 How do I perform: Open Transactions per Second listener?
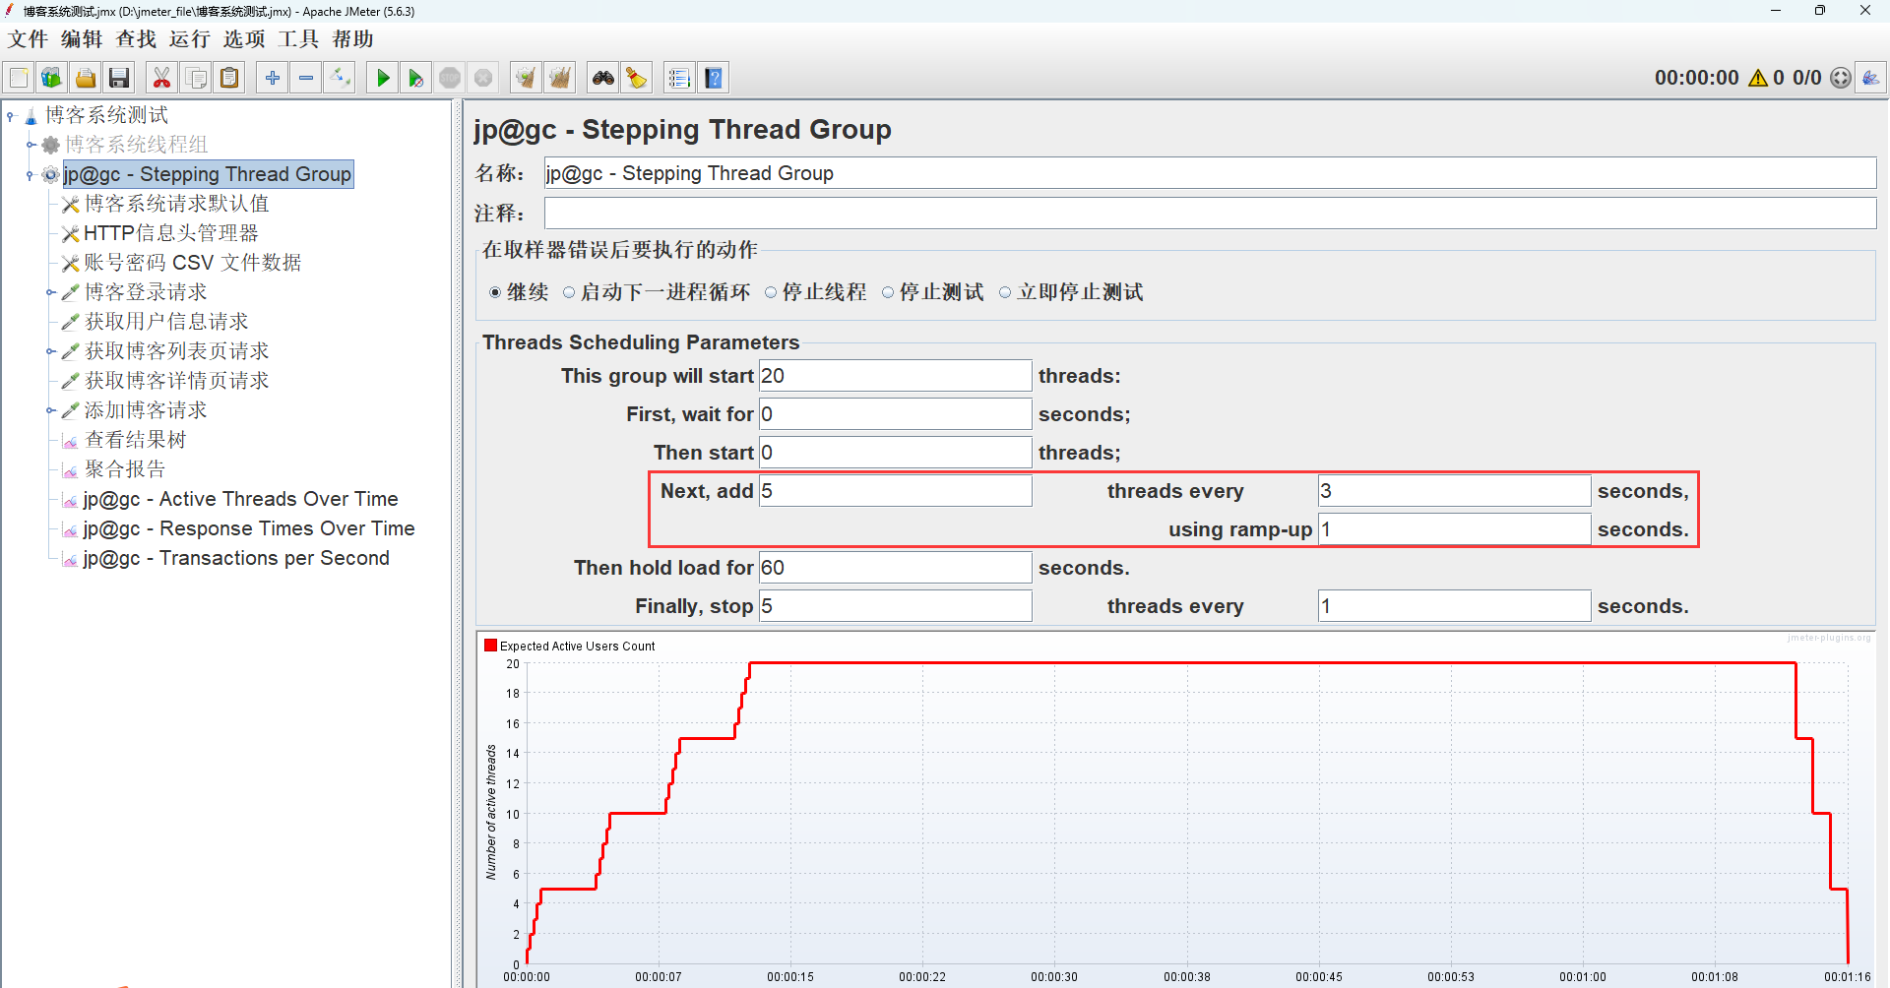tap(236, 558)
